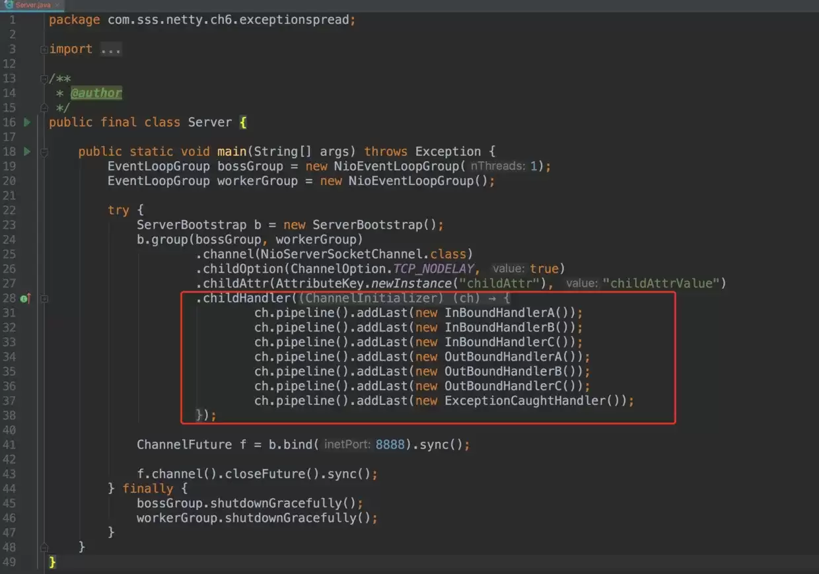Click the inetPort hint before 8888

point(347,445)
